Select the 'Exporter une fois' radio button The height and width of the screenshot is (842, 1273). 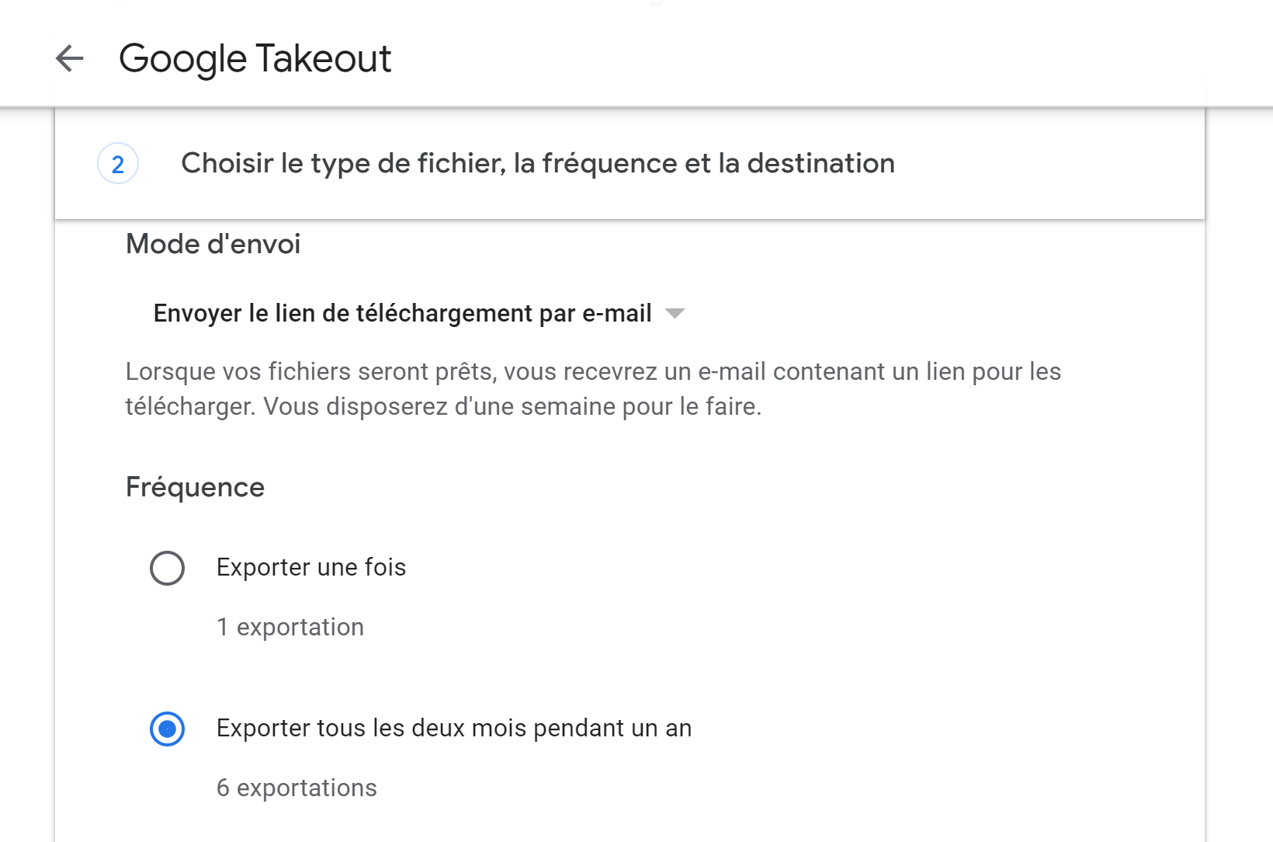pyautogui.click(x=167, y=568)
